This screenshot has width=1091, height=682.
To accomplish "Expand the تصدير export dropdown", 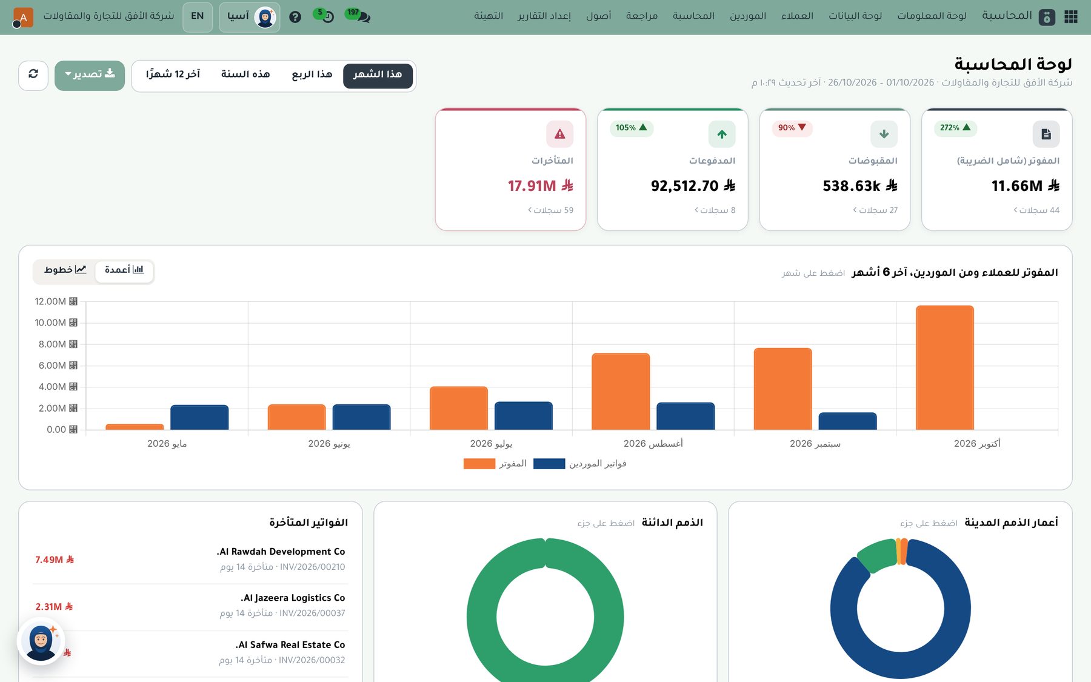I will [x=90, y=75].
